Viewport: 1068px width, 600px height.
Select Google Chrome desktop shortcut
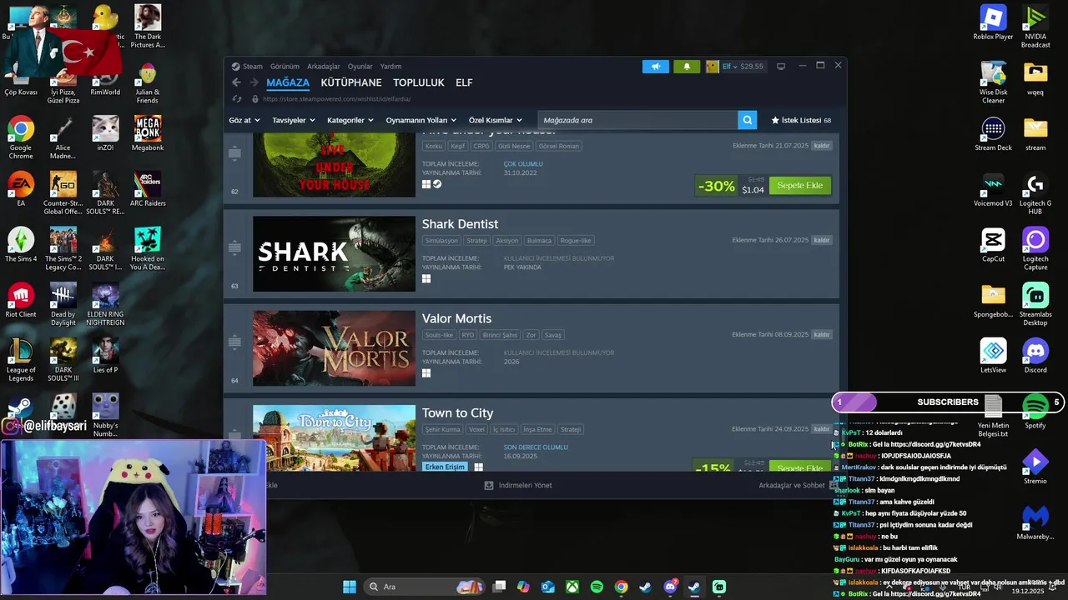[21, 138]
